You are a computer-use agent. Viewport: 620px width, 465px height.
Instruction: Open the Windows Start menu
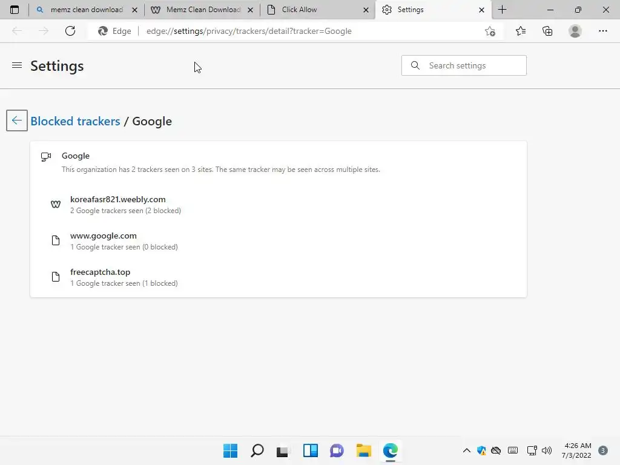tap(230, 450)
